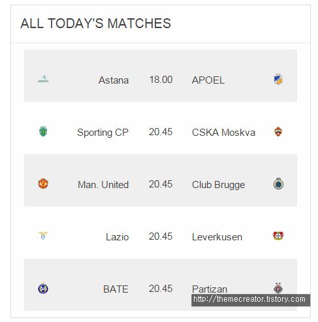Click the Partizan crest

pos(278,288)
